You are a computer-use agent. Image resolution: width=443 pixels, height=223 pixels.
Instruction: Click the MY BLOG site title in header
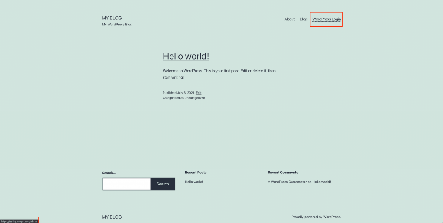pyautogui.click(x=112, y=18)
